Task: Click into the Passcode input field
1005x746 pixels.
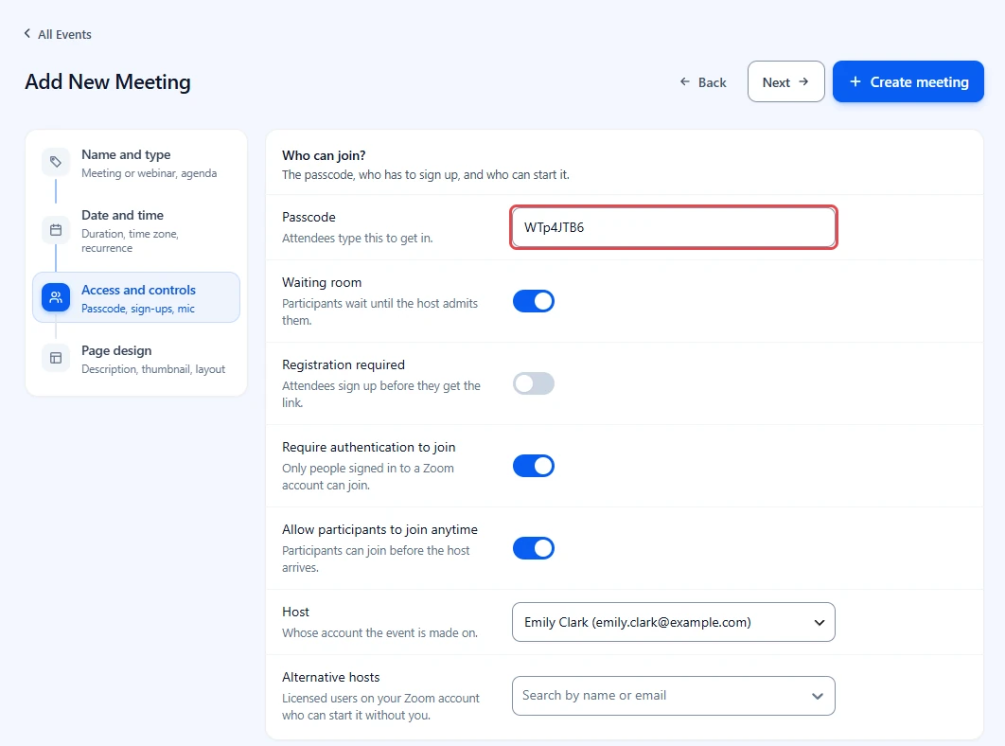Action: click(674, 228)
